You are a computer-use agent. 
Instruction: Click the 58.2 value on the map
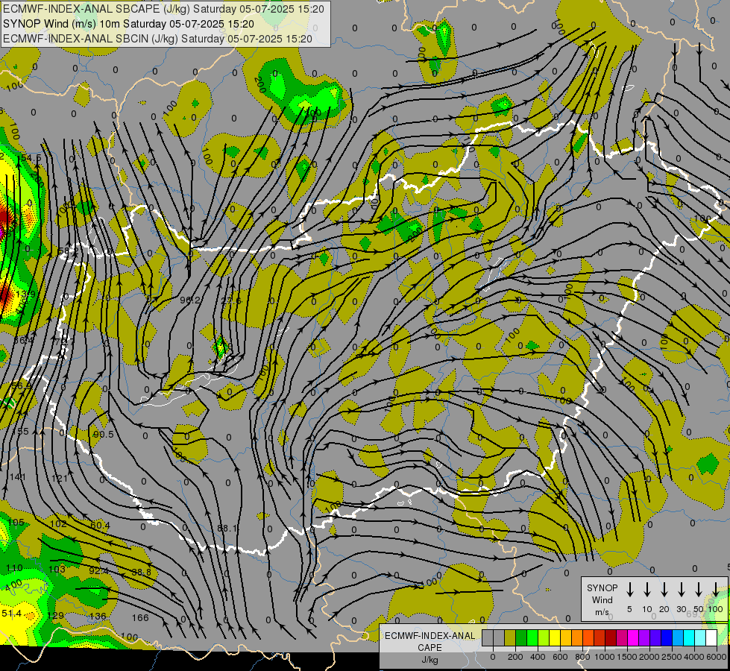pos(68,251)
